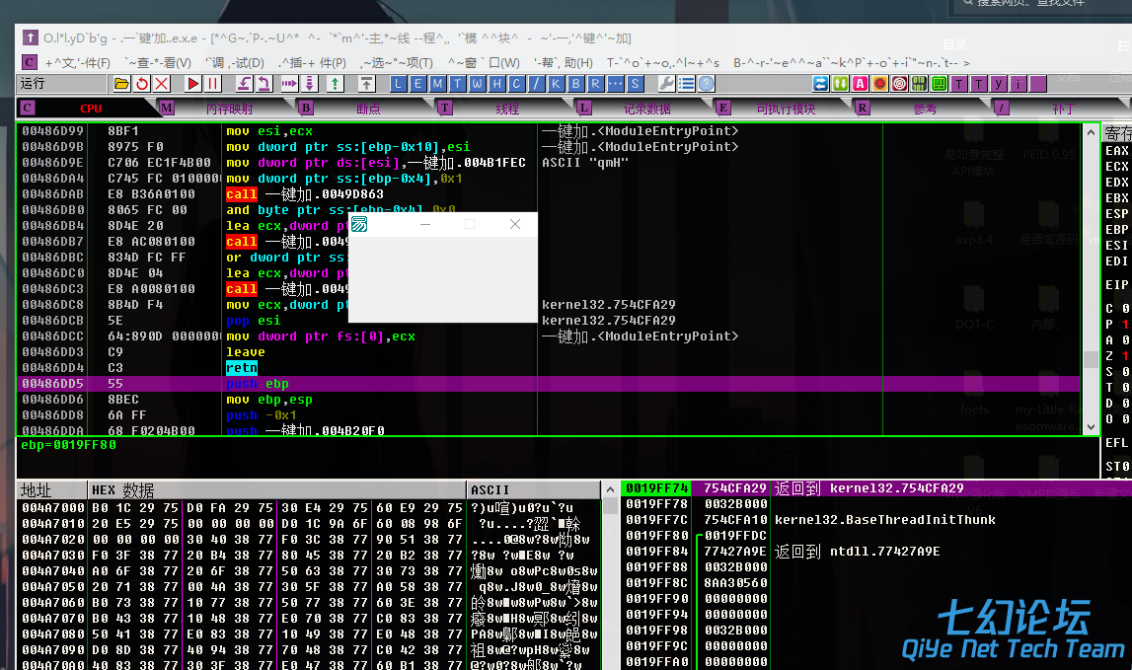Image resolution: width=1132 pixels, height=670 pixels.
Task: Click the list-style appearance options icon
Action: point(687,84)
